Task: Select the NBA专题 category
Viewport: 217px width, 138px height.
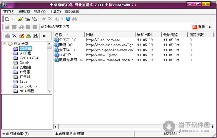Action: point(27,91)
